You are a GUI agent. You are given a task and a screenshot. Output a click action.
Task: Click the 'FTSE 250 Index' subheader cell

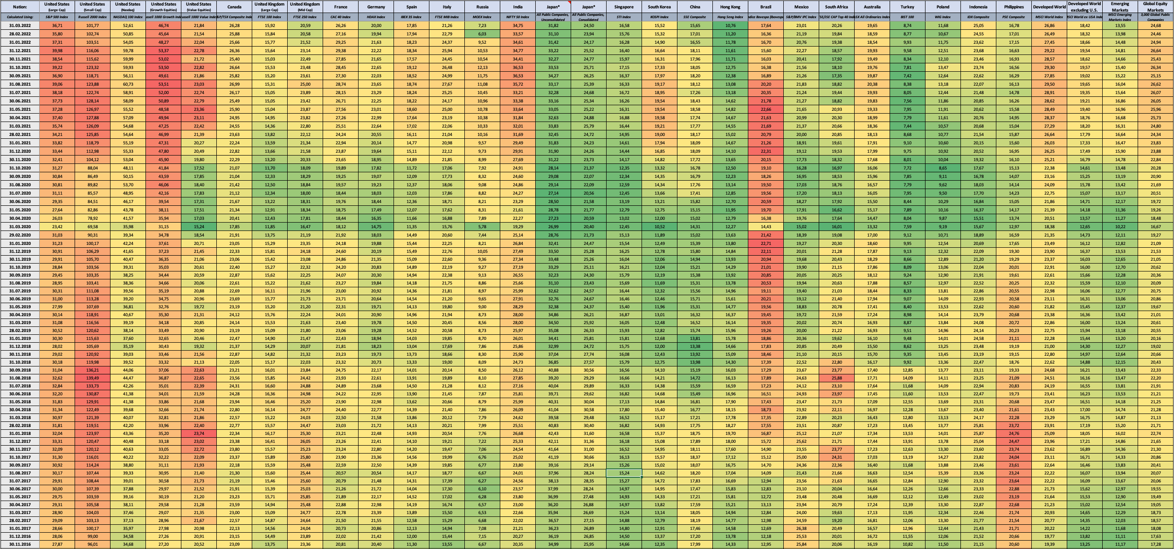[x=305, y=17]
